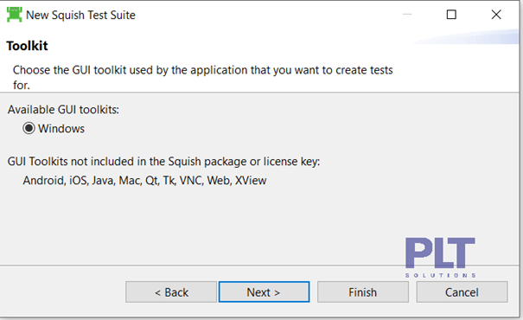Viewport: 523px width, 320px height.
Task: Click the XView entry in unavailable toolkits
Action: (x=251, y=180)
